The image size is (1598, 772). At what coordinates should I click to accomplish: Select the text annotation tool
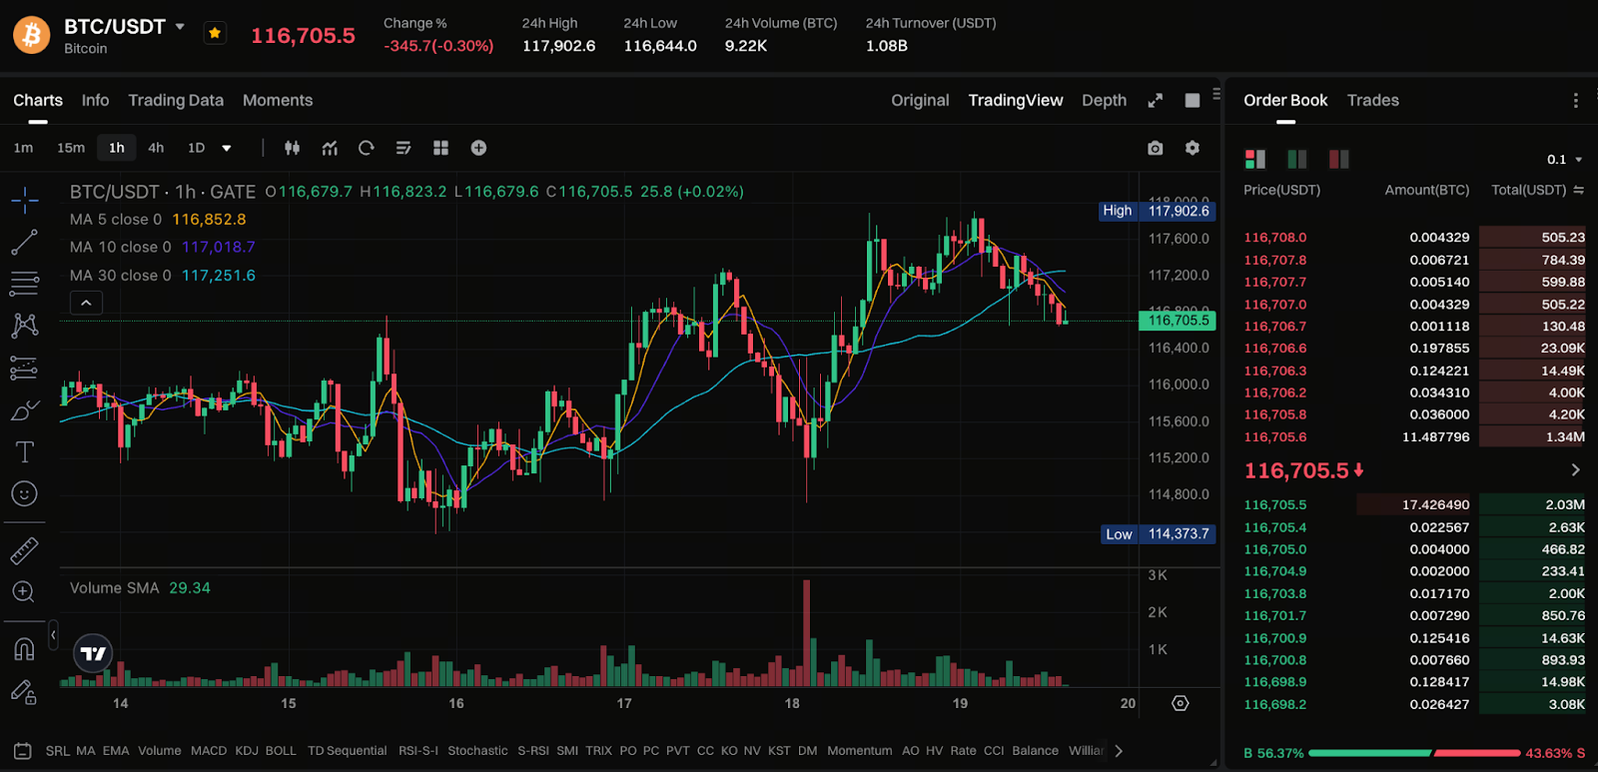click(24, 452)
